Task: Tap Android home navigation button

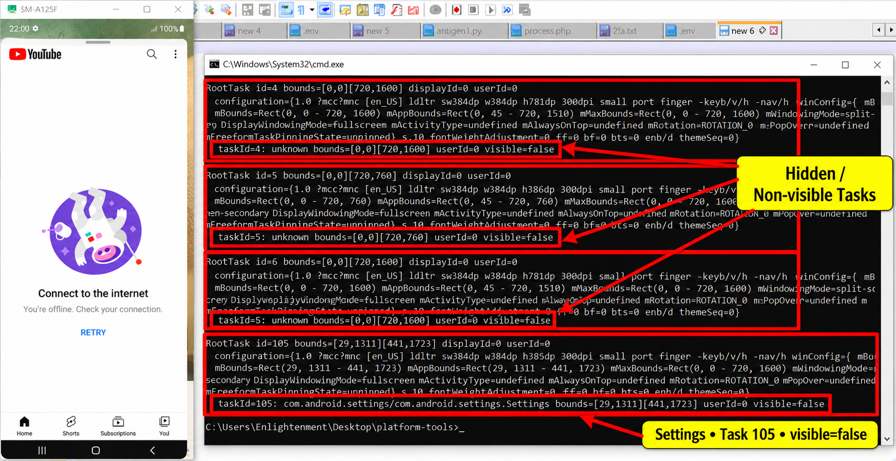Action: [95, 450]
